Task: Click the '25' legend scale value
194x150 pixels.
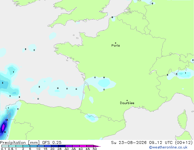Action: click(59, 149)
